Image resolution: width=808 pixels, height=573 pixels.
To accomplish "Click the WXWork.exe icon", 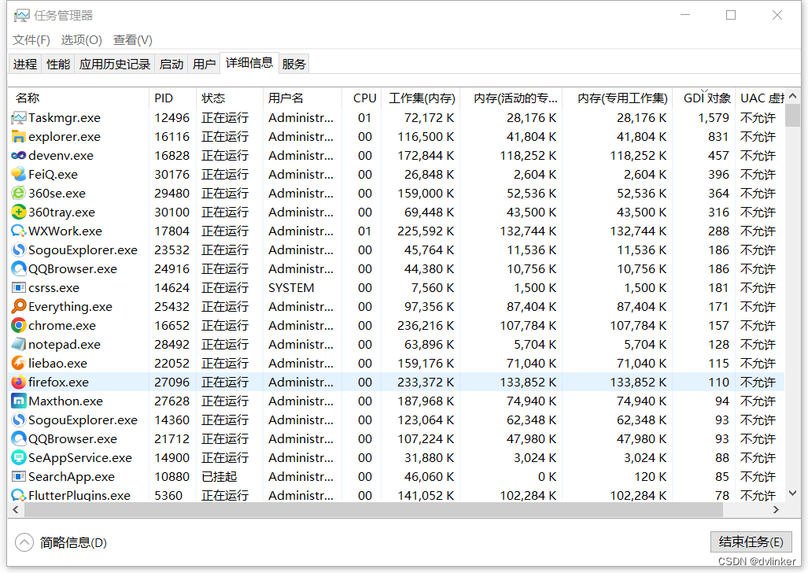I will point(19,231).
